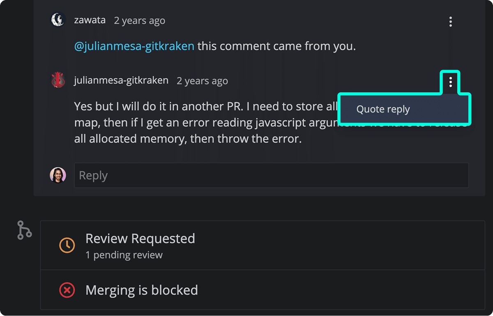Click the 1 pending review text
The width and height of the screenshot is (493, 316).
click(x=124, y=254)
